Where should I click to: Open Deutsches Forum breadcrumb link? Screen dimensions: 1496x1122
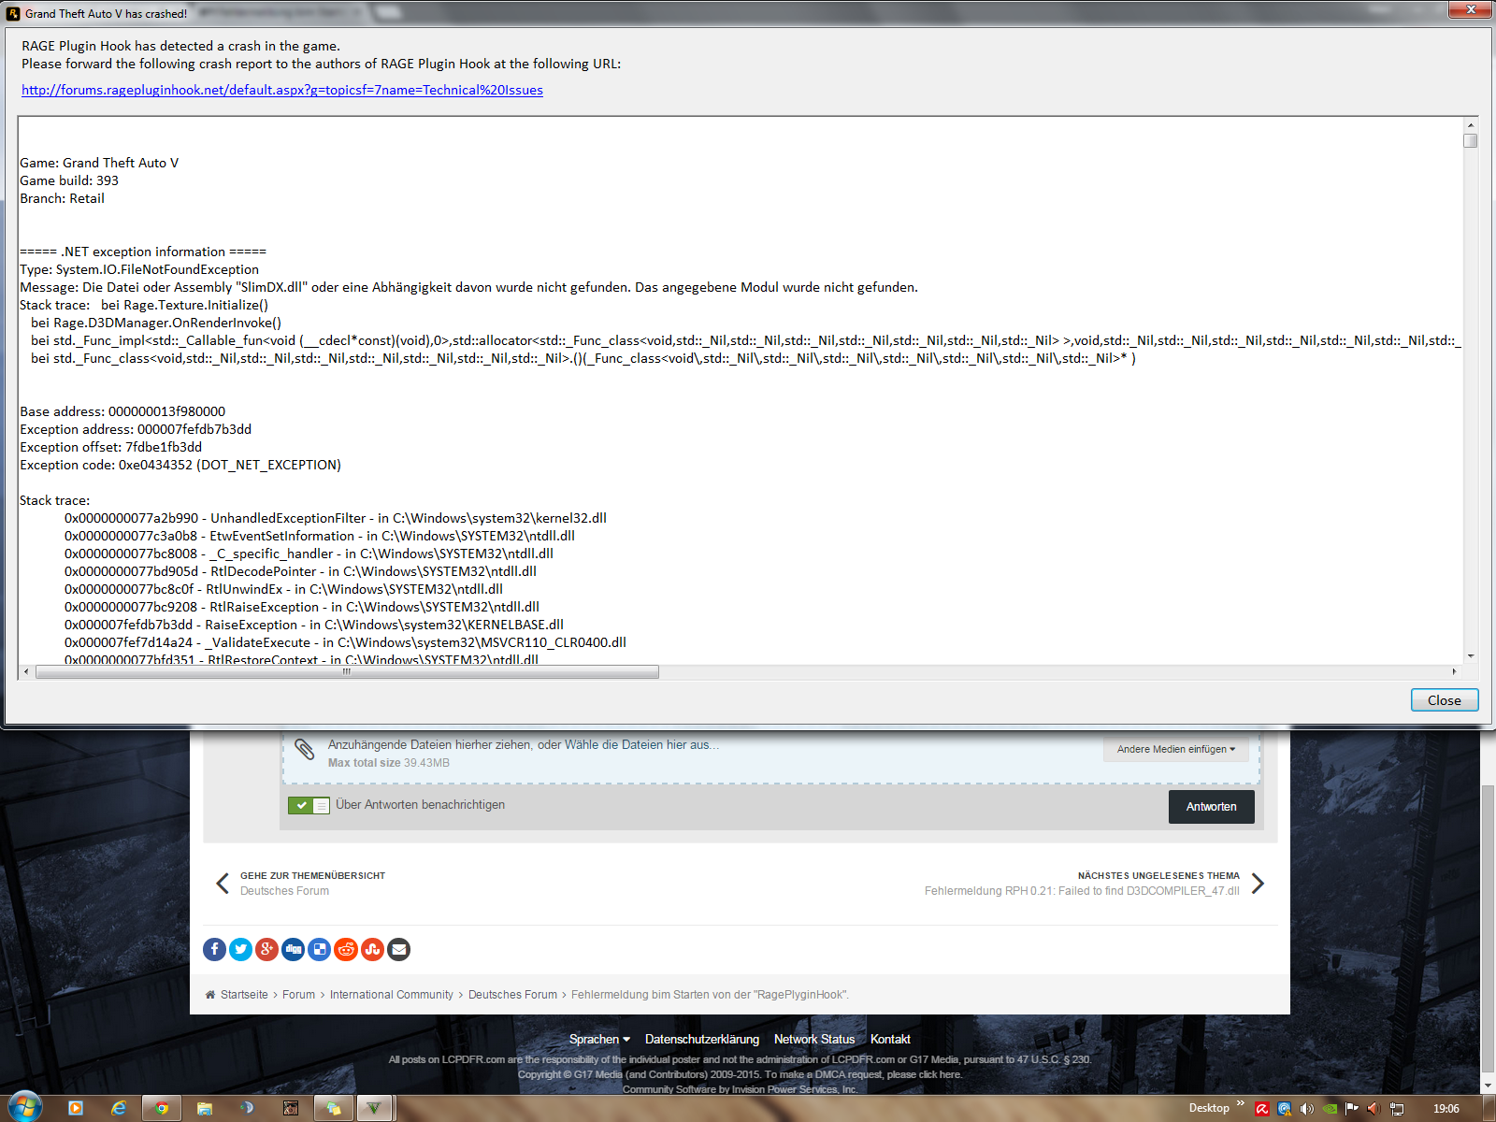click(x=512, y=995)
